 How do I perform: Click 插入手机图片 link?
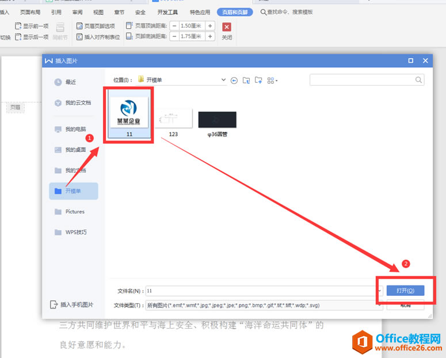(71, 305)
